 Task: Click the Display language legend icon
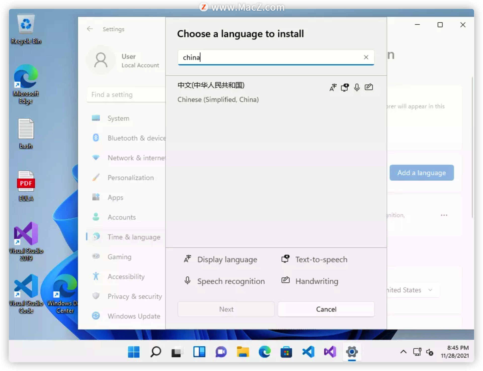(187, 259)
